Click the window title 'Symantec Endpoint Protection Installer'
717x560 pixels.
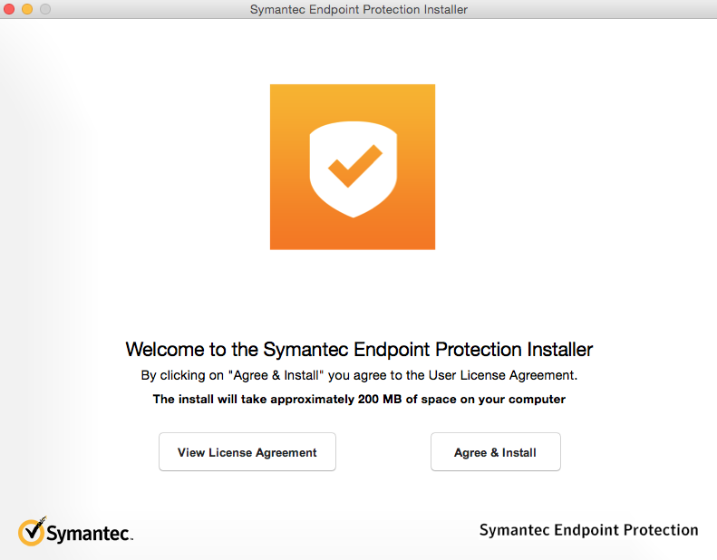(x=359, y=10)
